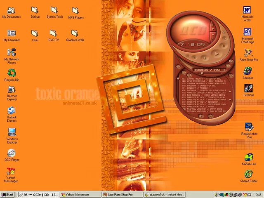
Task: Launch Paint Shop Pro desktop icon
Action: 248,55
